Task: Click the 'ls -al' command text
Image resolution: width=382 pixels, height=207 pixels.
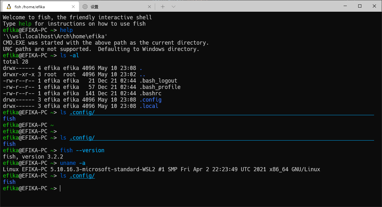Action: [69, 55]
